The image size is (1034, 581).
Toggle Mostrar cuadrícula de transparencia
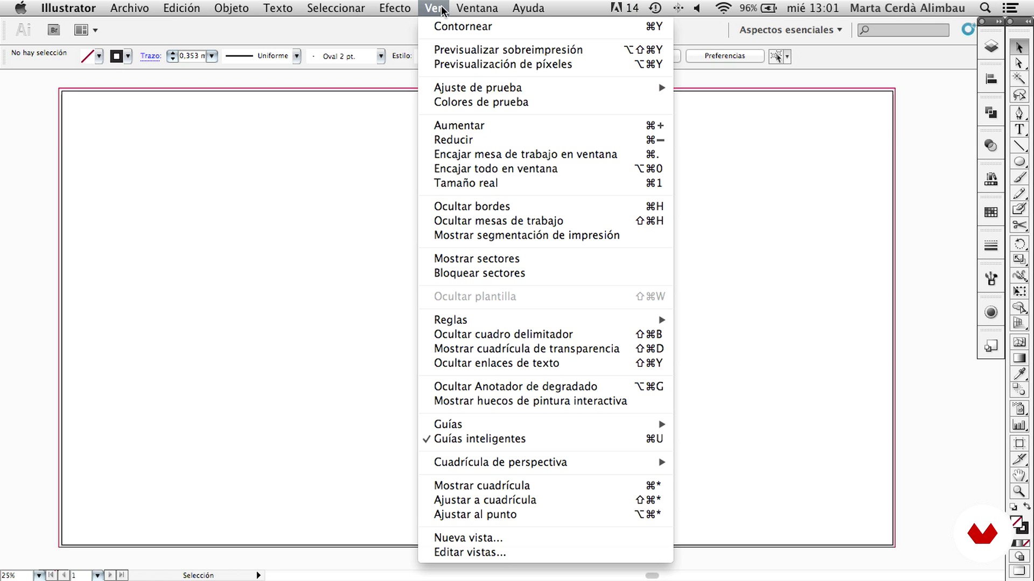click(x=546, y=349)
